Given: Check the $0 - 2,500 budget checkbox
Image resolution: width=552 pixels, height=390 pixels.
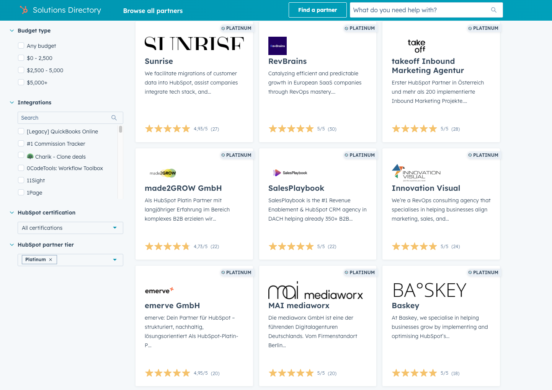Looking at the screenshot, I should pos(21,58).
